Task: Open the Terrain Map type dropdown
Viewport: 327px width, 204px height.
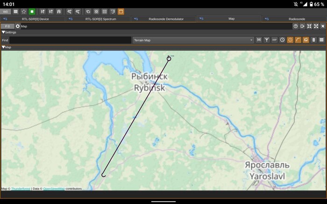Action: point(193,40)
